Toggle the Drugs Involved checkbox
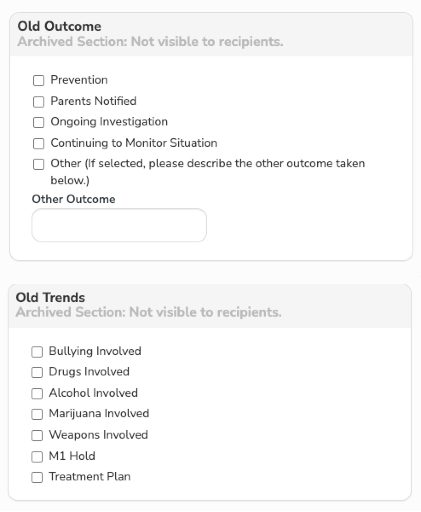The height and width of the screenshot is (512, 421). (x=37, y=372)
